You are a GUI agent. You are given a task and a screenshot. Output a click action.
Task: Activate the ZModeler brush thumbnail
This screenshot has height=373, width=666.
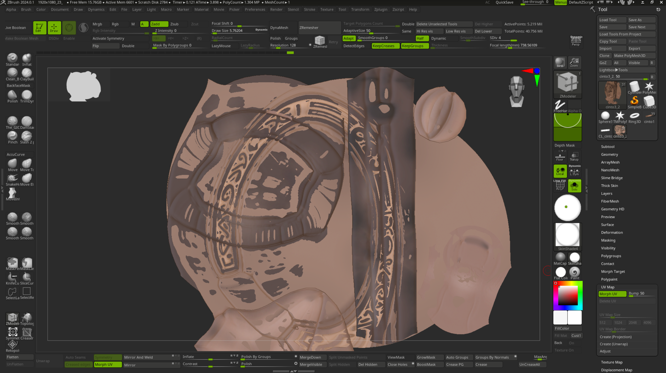pyautogui.click(x=567, y=83)
